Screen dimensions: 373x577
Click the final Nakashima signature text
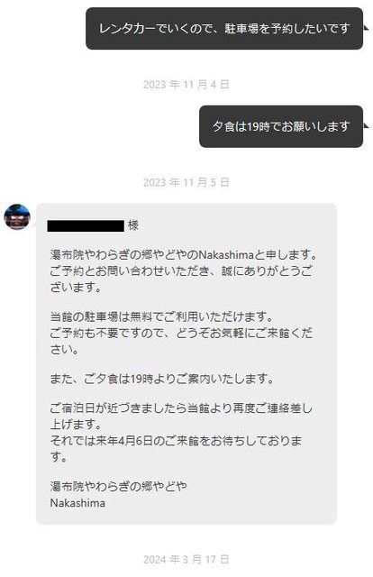click(x=77, y=503)
